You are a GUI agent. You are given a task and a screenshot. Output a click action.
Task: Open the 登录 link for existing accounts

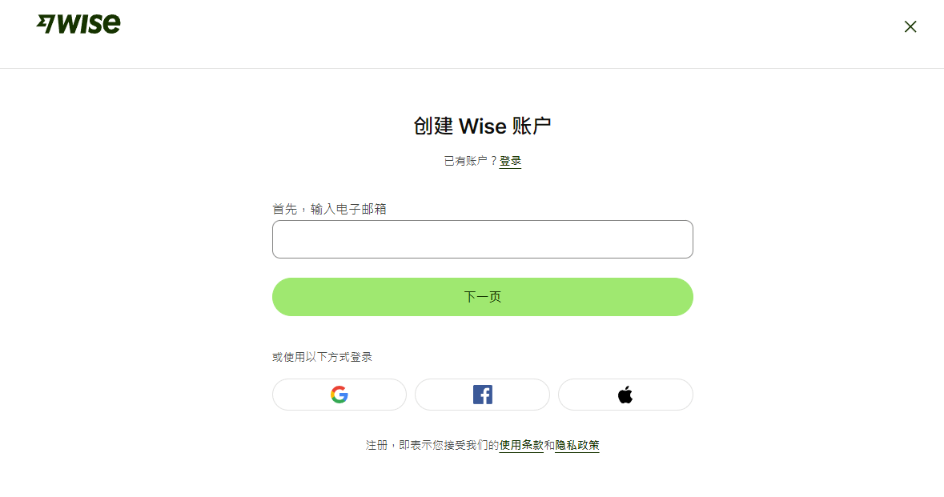click(x=510, y=160)
